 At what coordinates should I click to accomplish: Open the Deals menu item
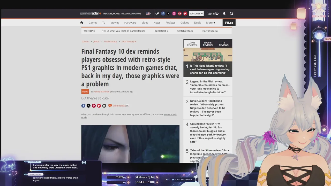pyautogui.click(x=198, y=22)
